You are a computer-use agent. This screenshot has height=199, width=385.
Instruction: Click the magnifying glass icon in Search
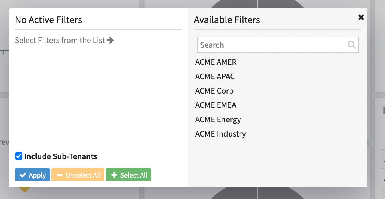tap(351, 45)
